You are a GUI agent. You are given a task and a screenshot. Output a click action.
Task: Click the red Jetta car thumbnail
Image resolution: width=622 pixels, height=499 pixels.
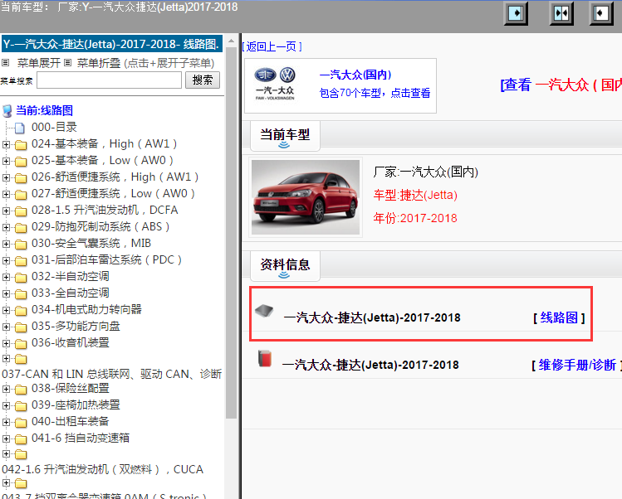tap(306, 197)
